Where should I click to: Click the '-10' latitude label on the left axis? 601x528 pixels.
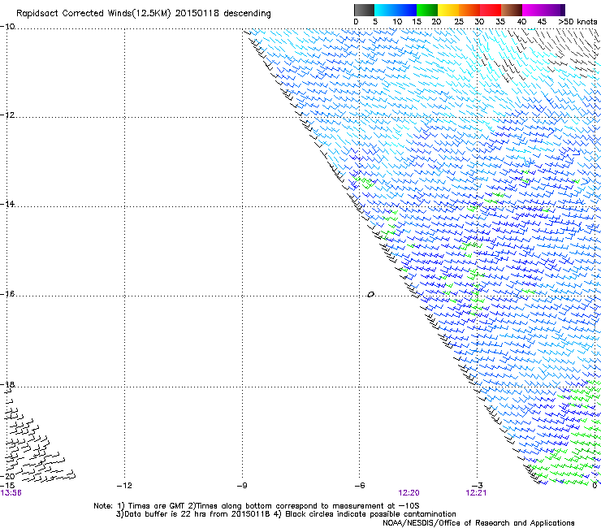pyautogui.click(x=7, y=27)
